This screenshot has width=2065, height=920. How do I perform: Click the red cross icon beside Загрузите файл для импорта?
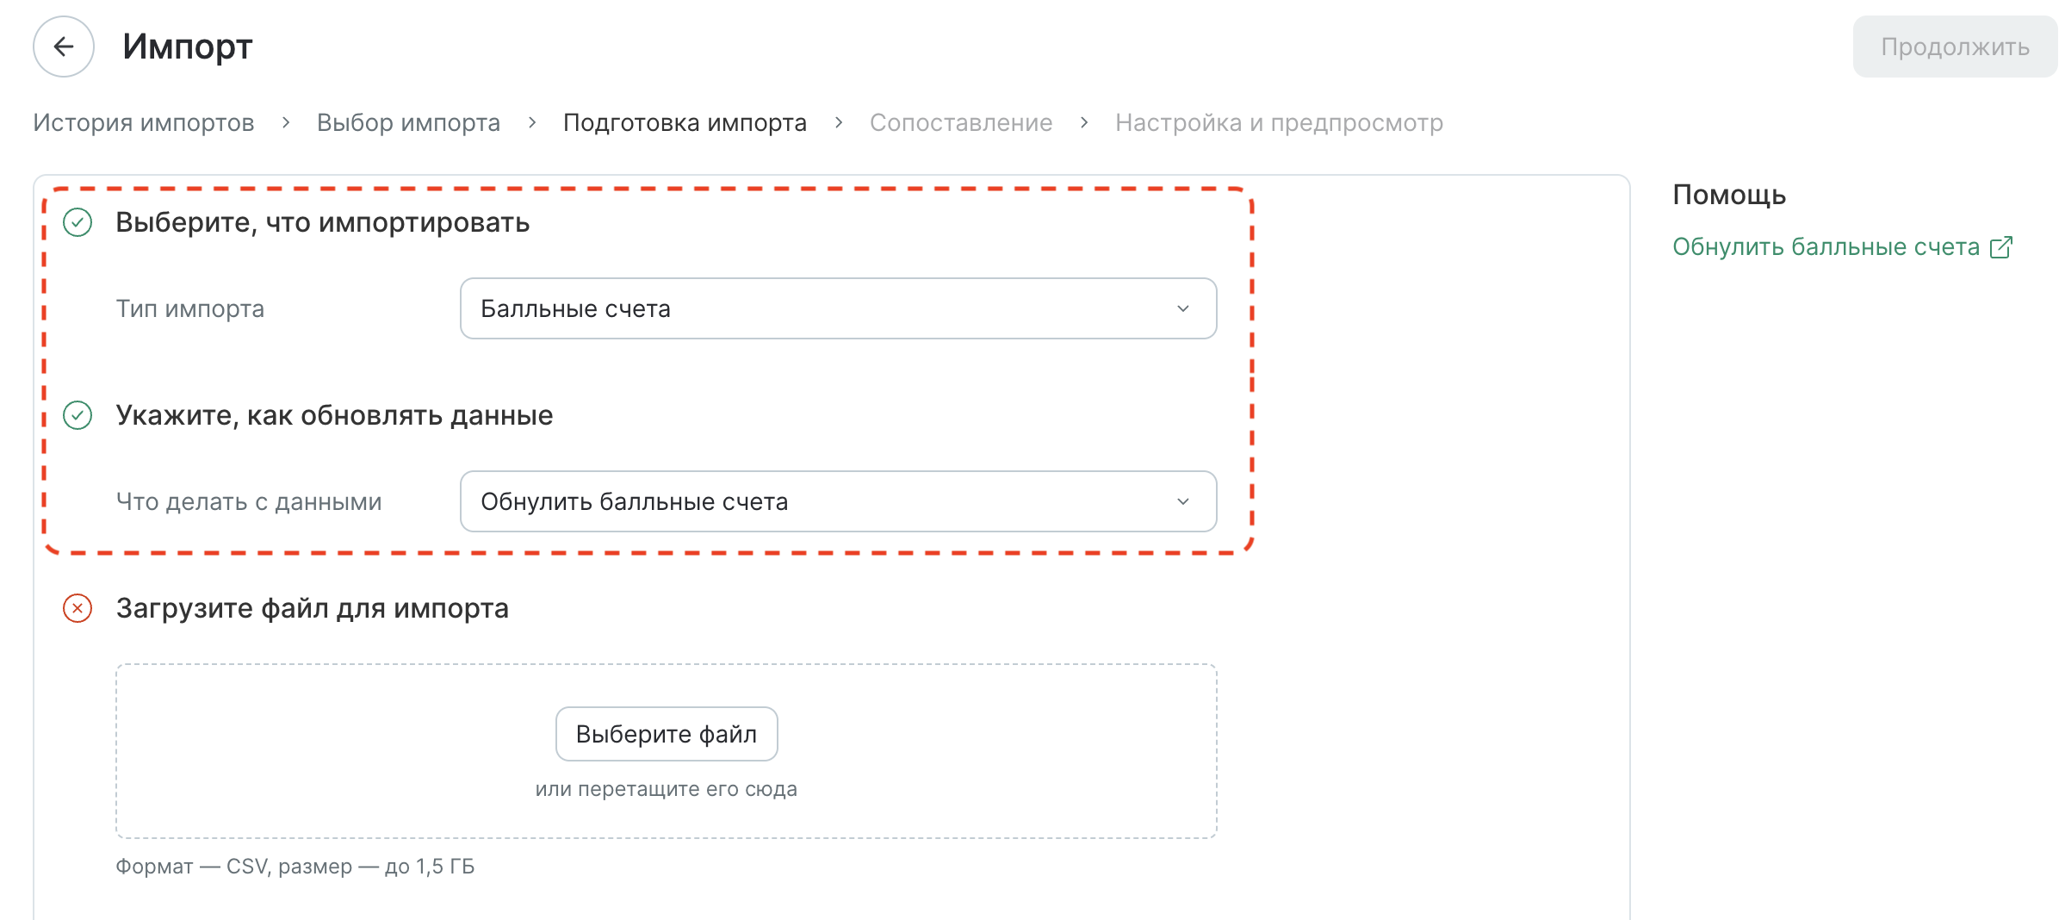pos(78,608)
